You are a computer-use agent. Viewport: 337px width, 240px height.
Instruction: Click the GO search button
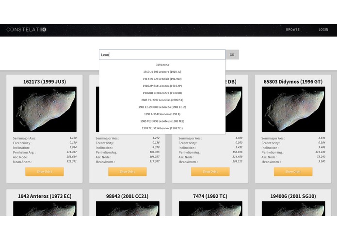coord(232,55)
